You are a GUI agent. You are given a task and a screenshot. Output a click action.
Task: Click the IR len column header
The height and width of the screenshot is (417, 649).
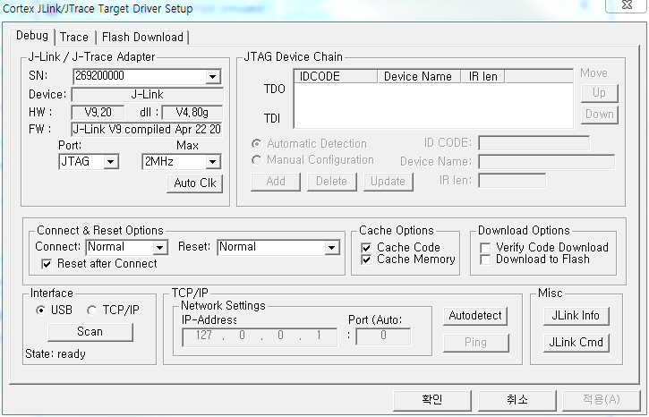coord(483,77)
